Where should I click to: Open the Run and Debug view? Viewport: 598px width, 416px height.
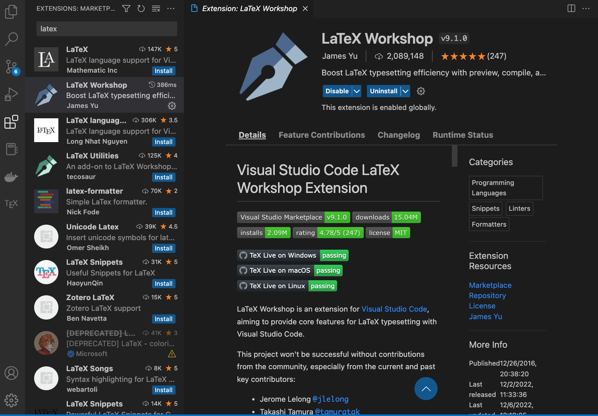[11, 94]
